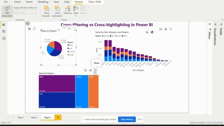Open Report view in left sidebar
This screenshot has height=126, width=224.
click(x=4, y=24)
